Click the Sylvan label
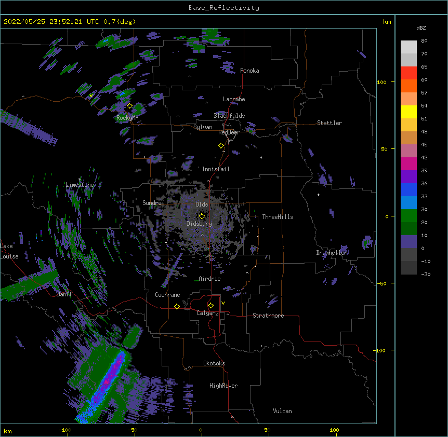The width and height of the screenshot is (448, 437). [203, 127]
